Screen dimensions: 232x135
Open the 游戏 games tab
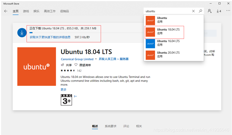tap(26, 11)
